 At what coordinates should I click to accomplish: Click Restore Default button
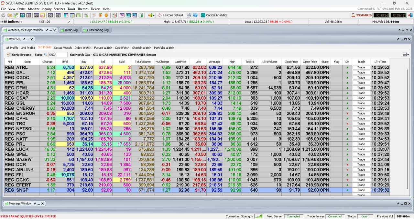[x=170, y=15]
